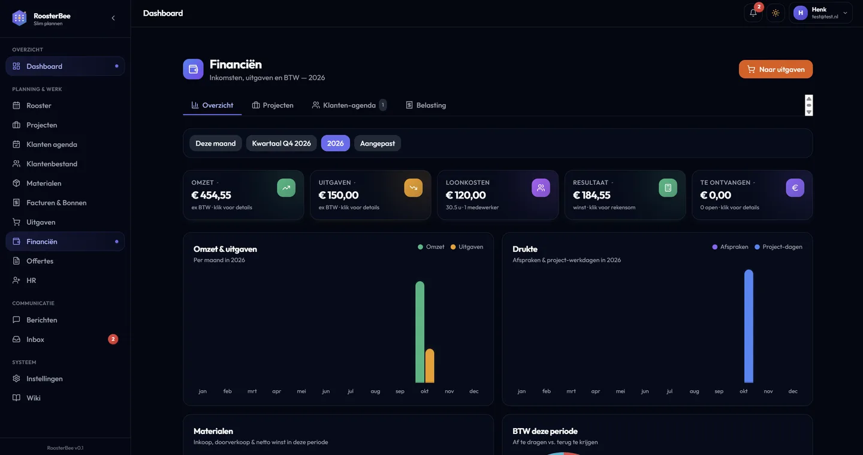Open HR in the sidebar
The width and height of the screenshot is (863, 455).
(x=65, y=280)
